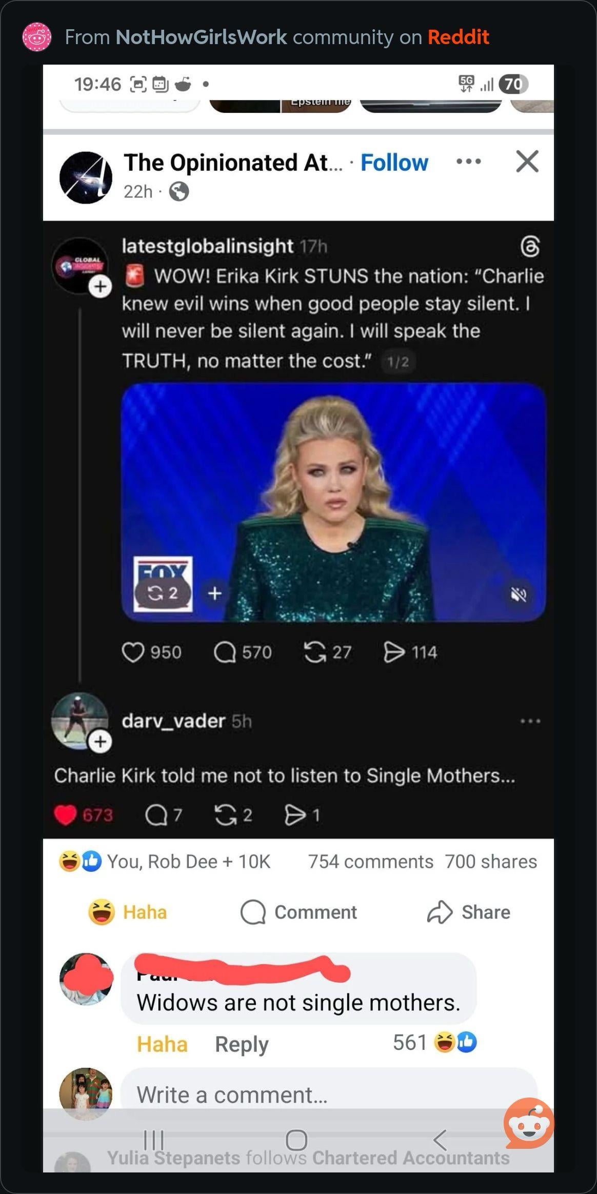The width and height of the screenshot is (597, 1194).
Task: Click Follow next to The Opinionated page
Action: pos(394,163)
